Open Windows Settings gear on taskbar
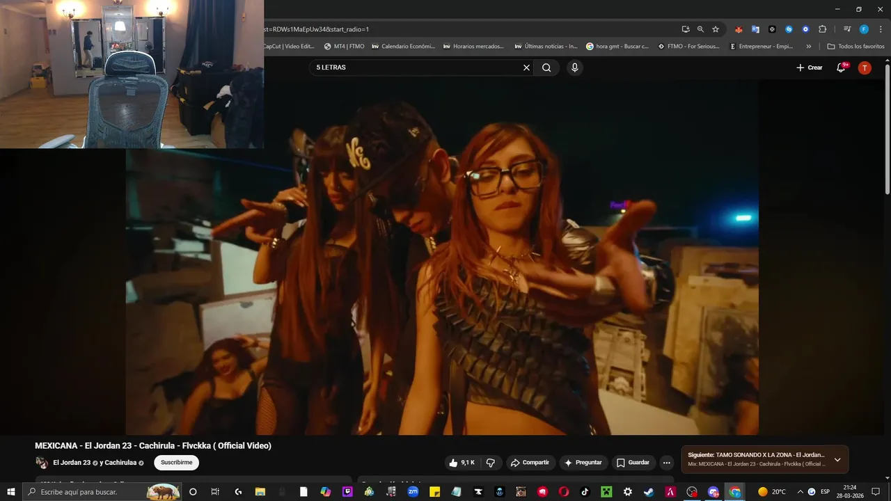 [628, 491]
